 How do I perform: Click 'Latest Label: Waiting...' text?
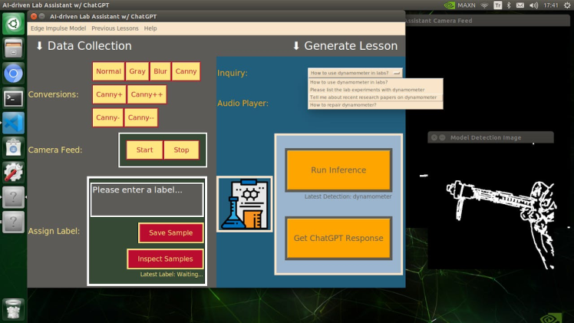coord(171,274)
